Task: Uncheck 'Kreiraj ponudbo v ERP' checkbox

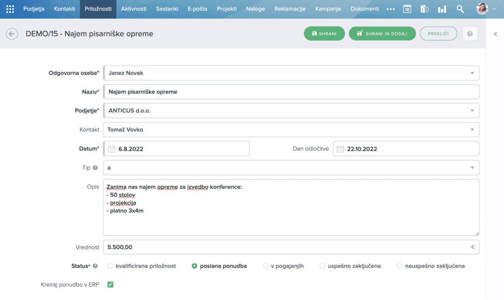Action: 110,284
